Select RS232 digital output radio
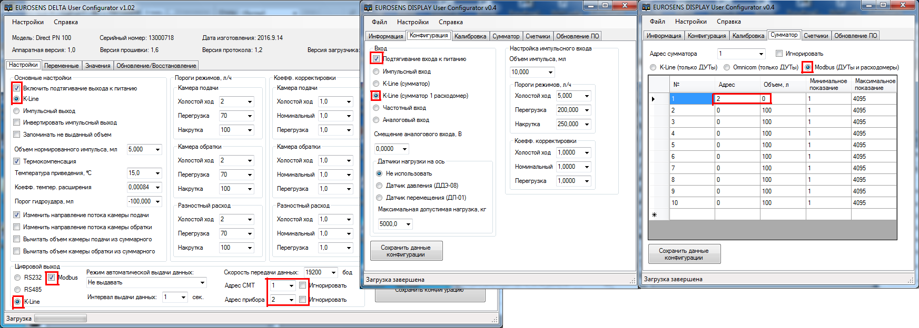 (18, 278)
